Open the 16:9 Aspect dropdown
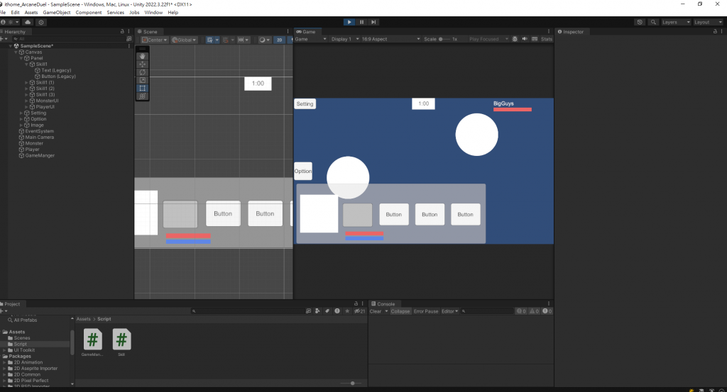The image size is (727, 392). [x=390, y=39]
